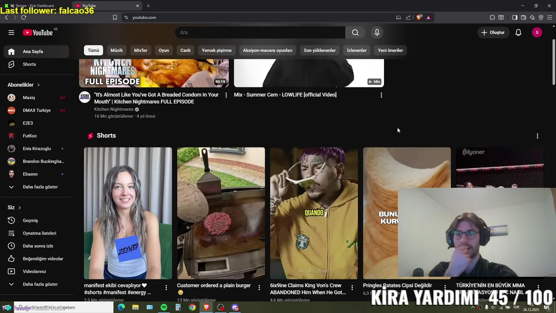Focus the Ara search field
Image resolution: width=556 pixels, height=313 pixels.
coord(260,33)
